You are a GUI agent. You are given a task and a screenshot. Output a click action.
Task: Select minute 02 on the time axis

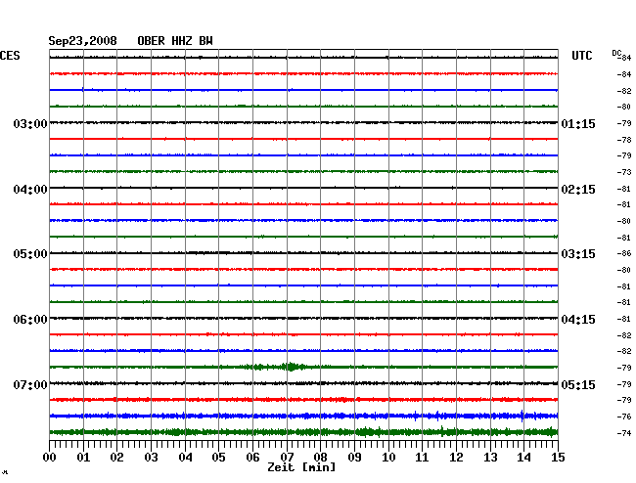116,458
